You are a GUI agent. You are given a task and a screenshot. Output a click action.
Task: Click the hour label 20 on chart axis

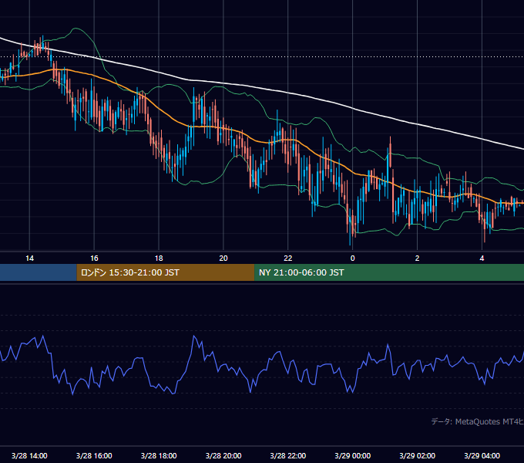point(223,259)
